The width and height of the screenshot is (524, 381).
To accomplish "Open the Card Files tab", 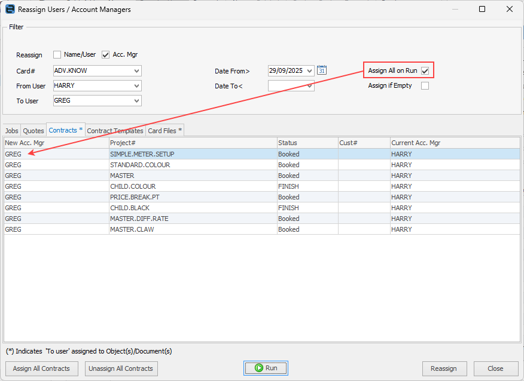I will (164, 131).
